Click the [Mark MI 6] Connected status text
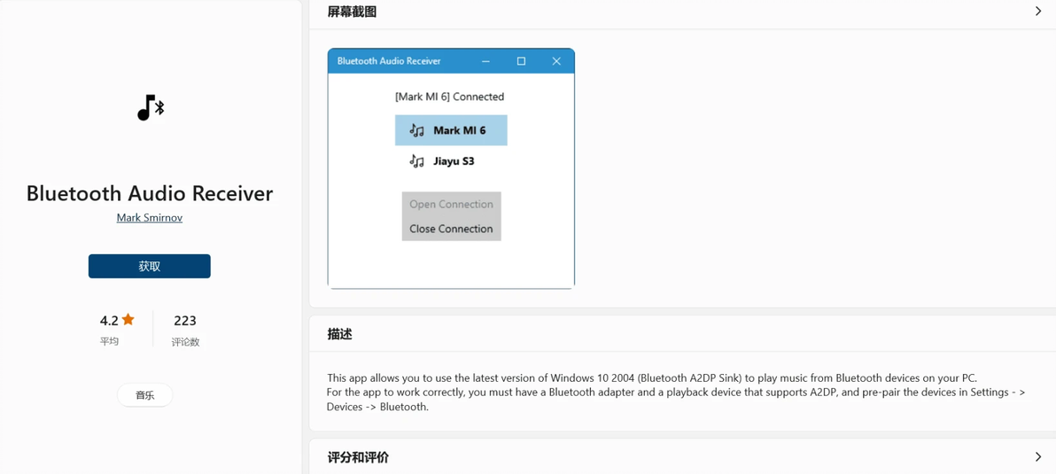The width and height of the screenshot is (1056, 474). (x=450, y=97)
